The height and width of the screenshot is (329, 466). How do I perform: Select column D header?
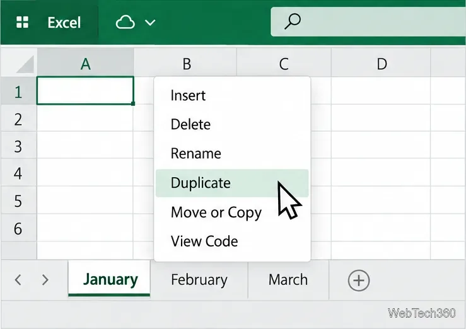click(382, 62)
